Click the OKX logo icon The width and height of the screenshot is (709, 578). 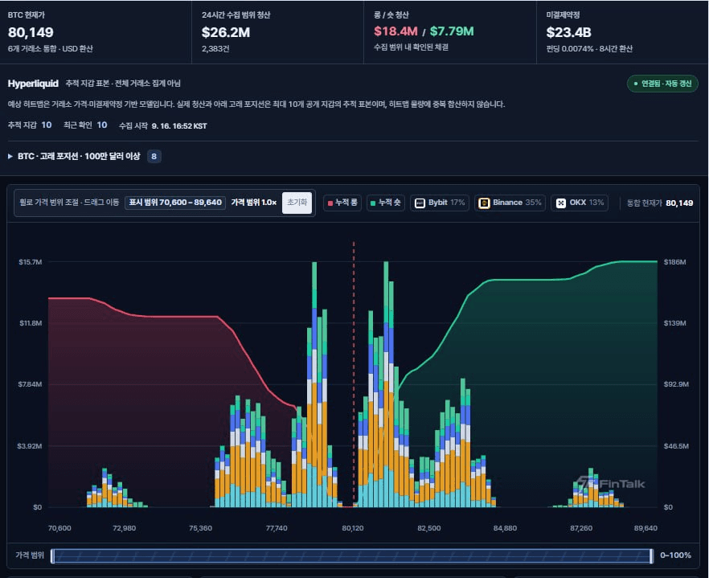[x=561, y=203]
